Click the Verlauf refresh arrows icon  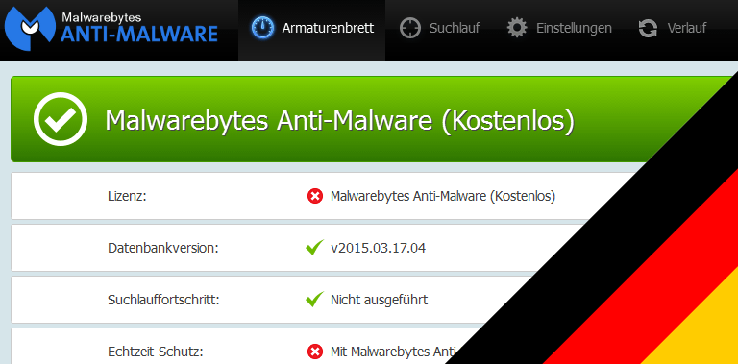point(648,28)
